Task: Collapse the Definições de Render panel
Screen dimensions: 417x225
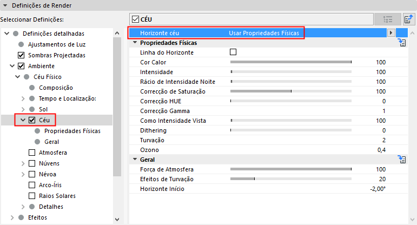Action: tap(5, 5)
